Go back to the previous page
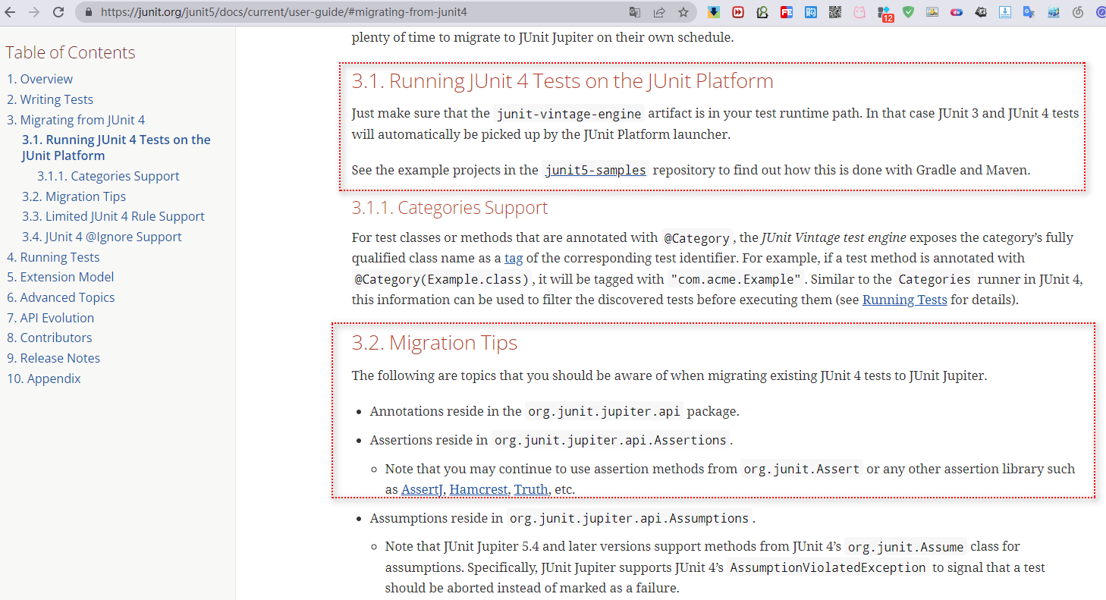 tap(11, 12)
